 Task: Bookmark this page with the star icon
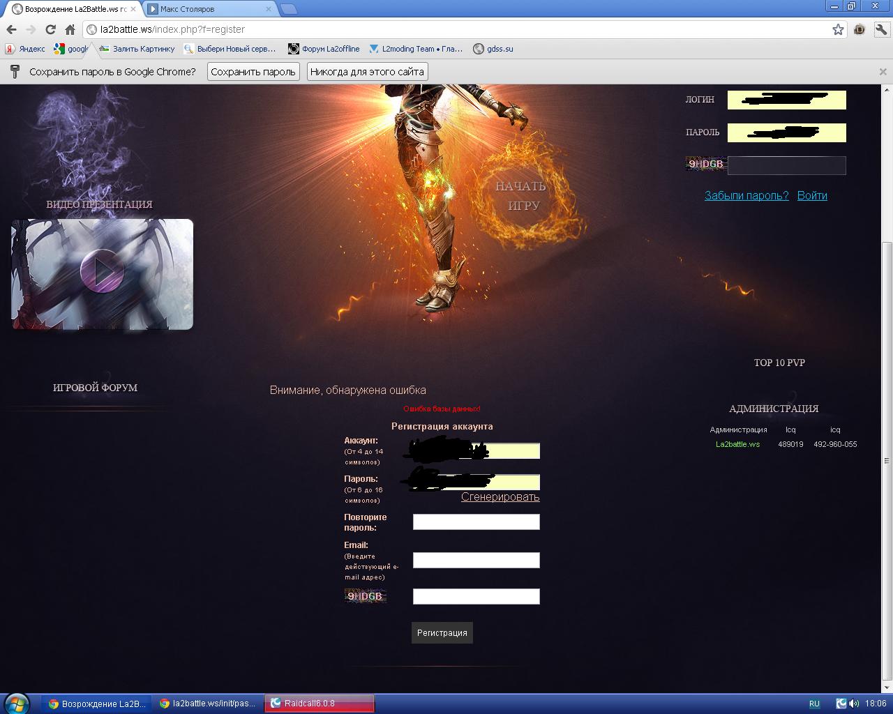(x=838, y=29)
